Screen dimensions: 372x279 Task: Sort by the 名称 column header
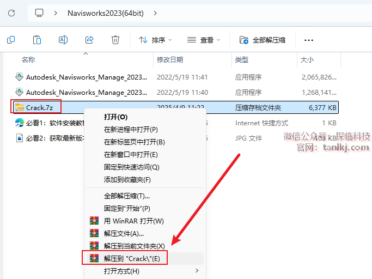28,59
